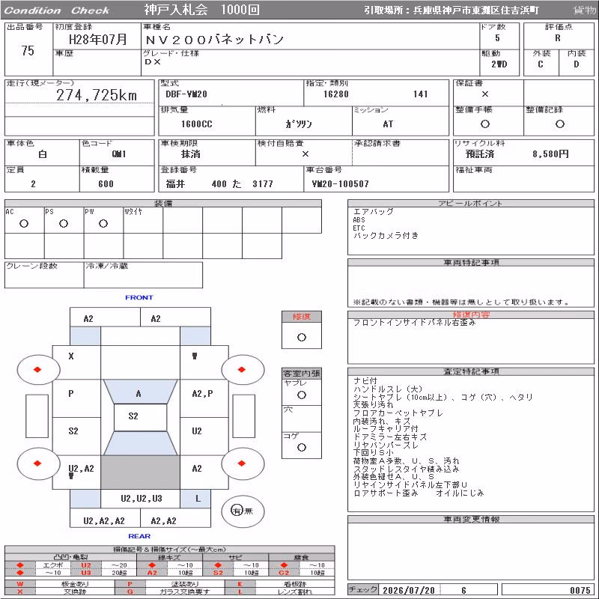Click the DX grade value
The height and width of the screenshot is (599, 599).
(x=153, y=61)
